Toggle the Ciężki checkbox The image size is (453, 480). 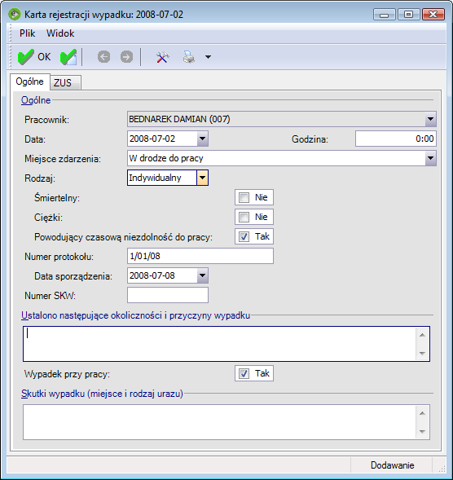(244, 217)
